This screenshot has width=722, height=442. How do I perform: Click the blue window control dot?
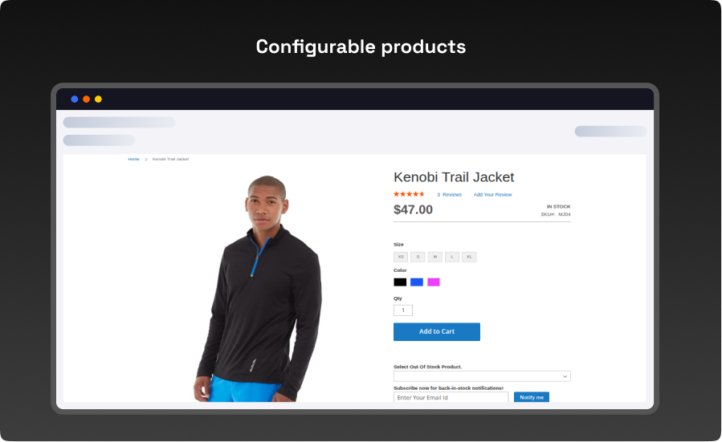pyautogui.click(x=74, y=99)
